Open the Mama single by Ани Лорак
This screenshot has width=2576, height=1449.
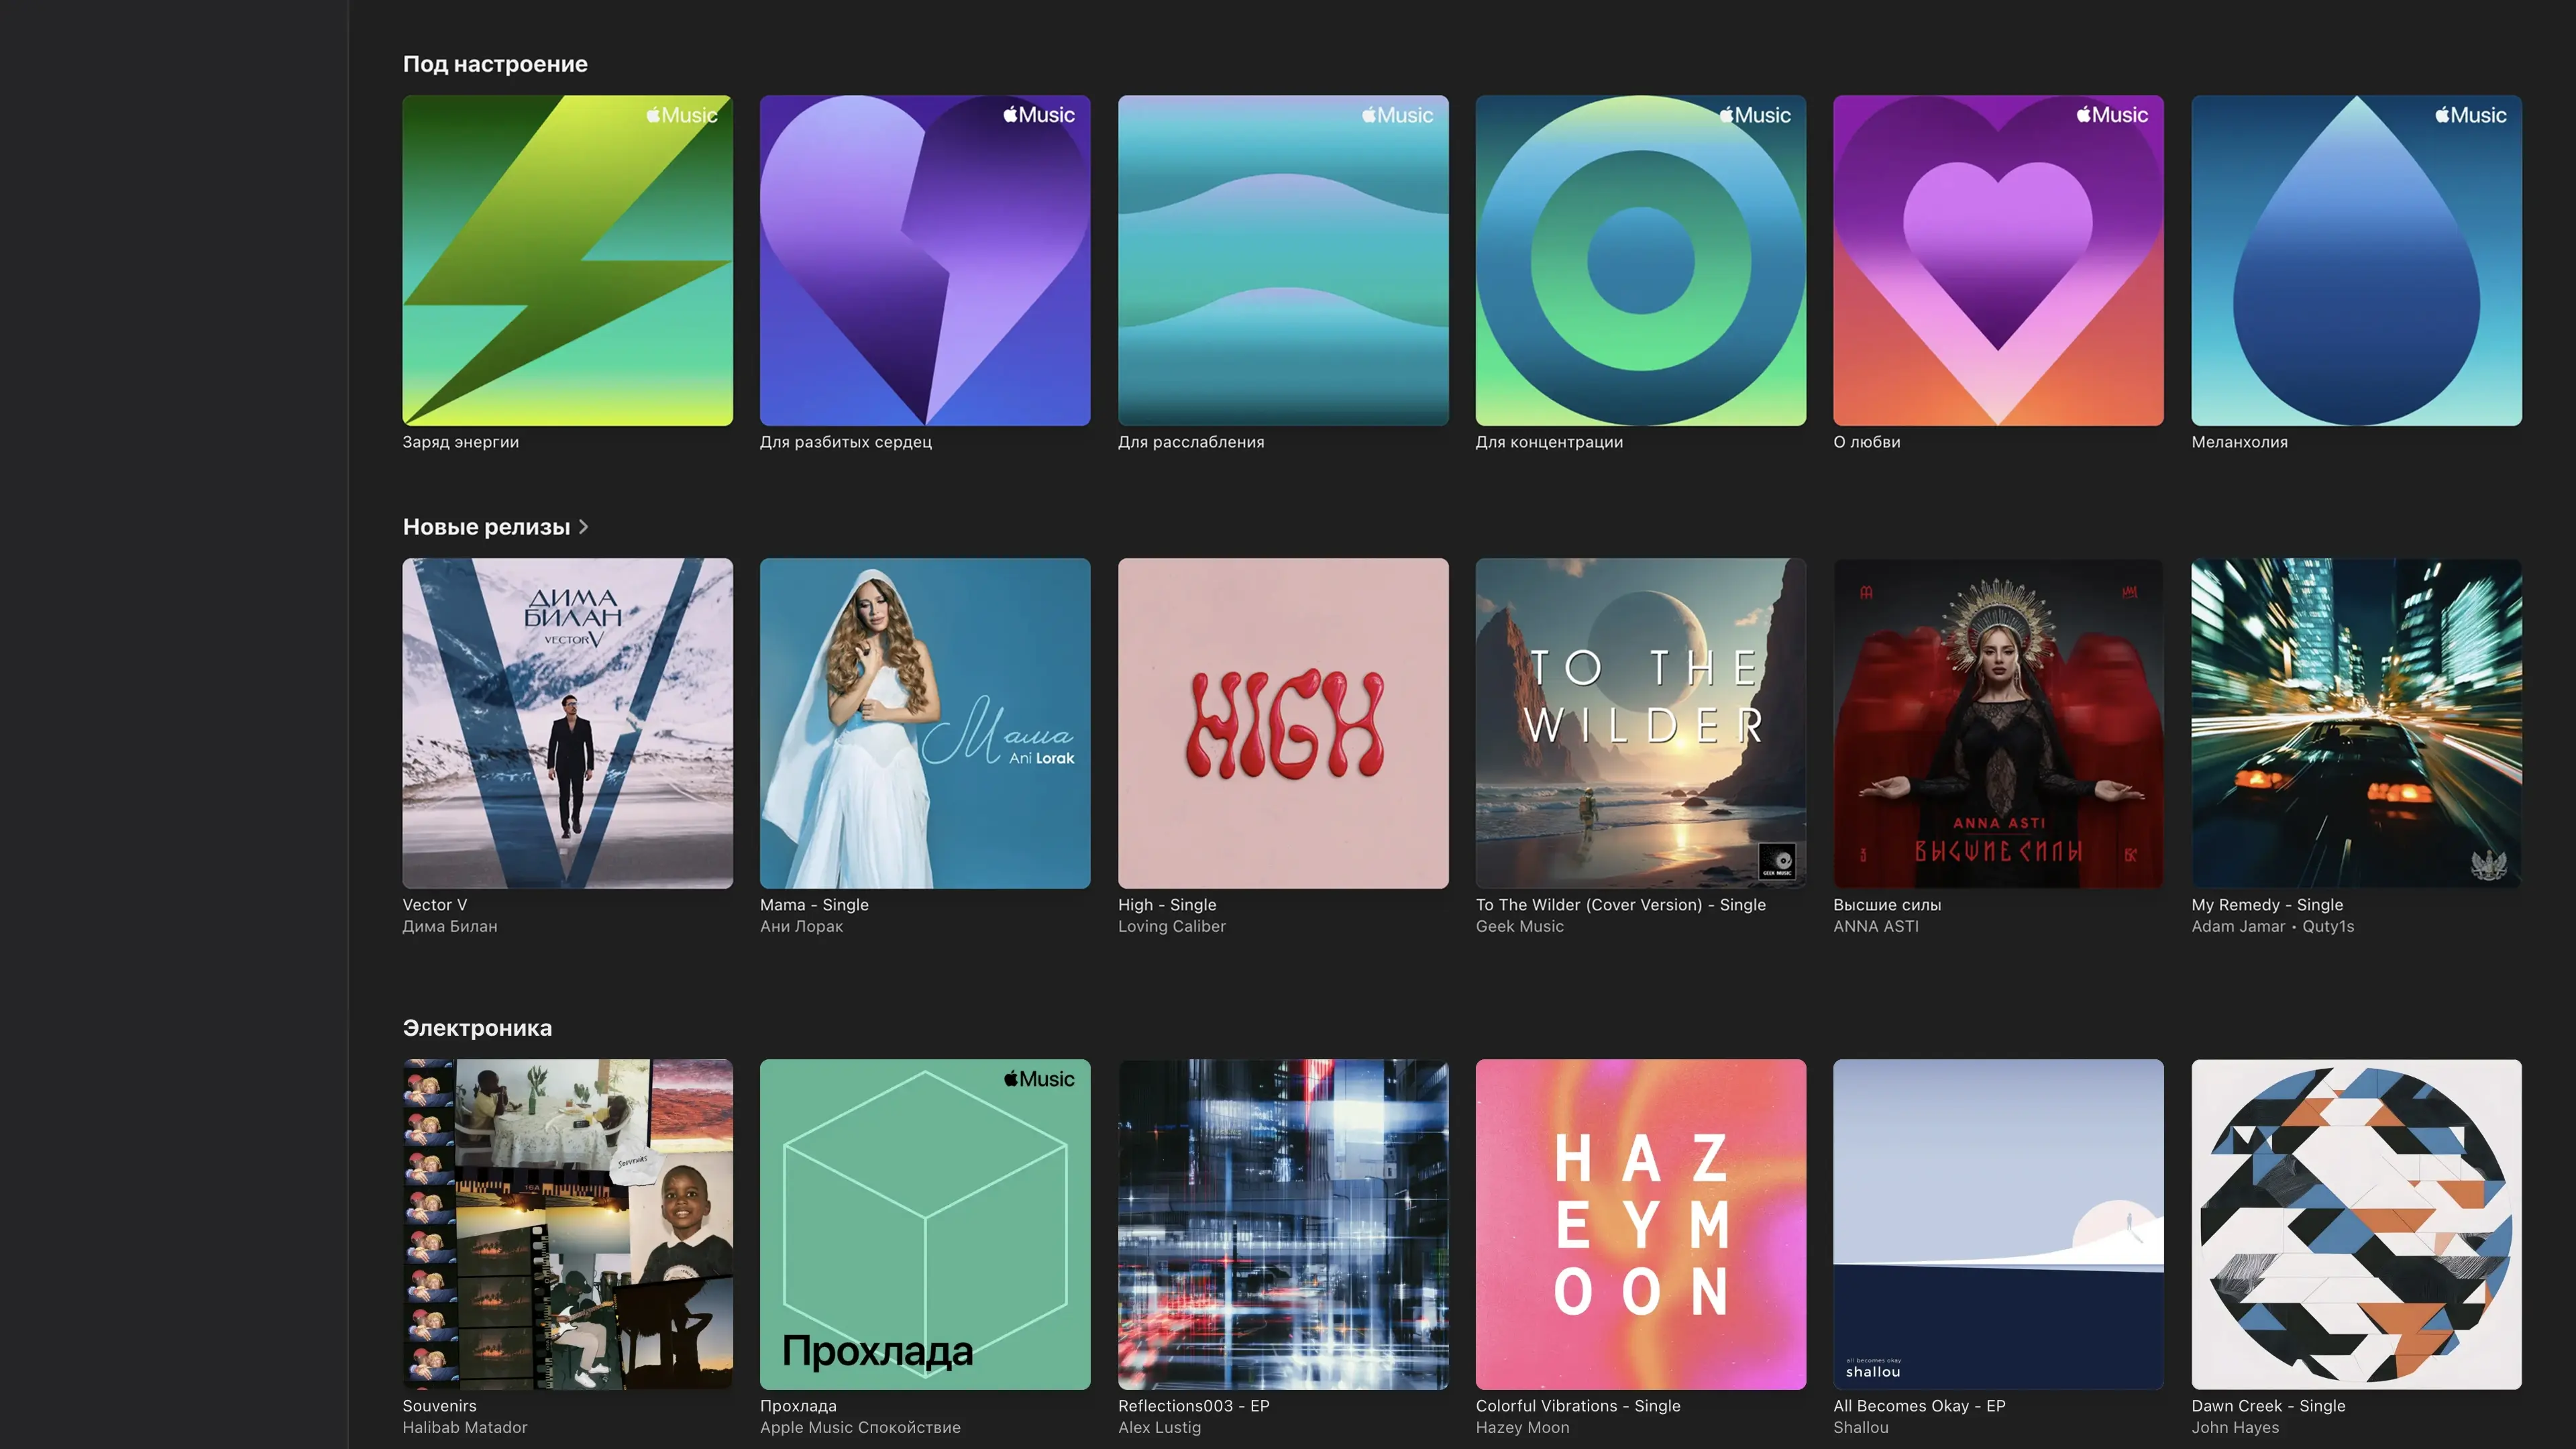(924, 722)
